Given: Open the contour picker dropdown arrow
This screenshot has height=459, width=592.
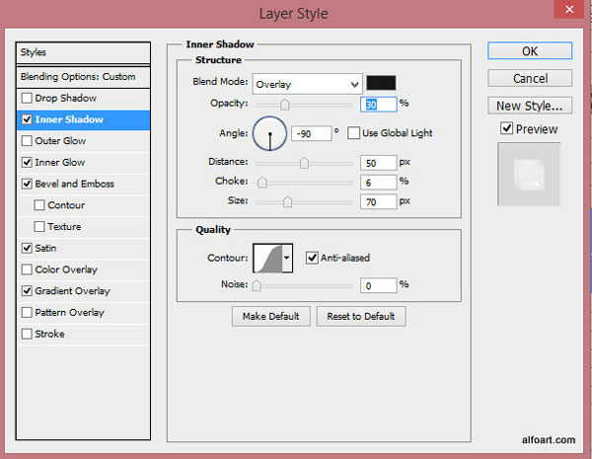Looking at the screenshot, I should point(287,258).
